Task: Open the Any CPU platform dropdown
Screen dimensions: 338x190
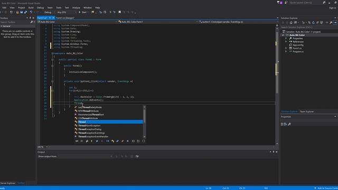Action: pos(67,12)
